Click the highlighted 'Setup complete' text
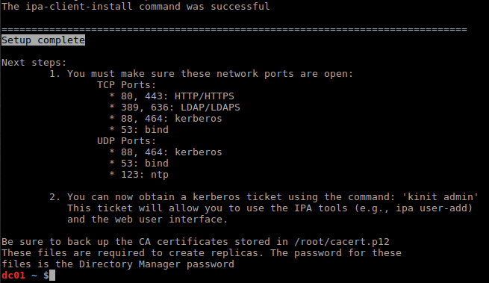This screenshot has height=283, width=489. pos(43,40)
